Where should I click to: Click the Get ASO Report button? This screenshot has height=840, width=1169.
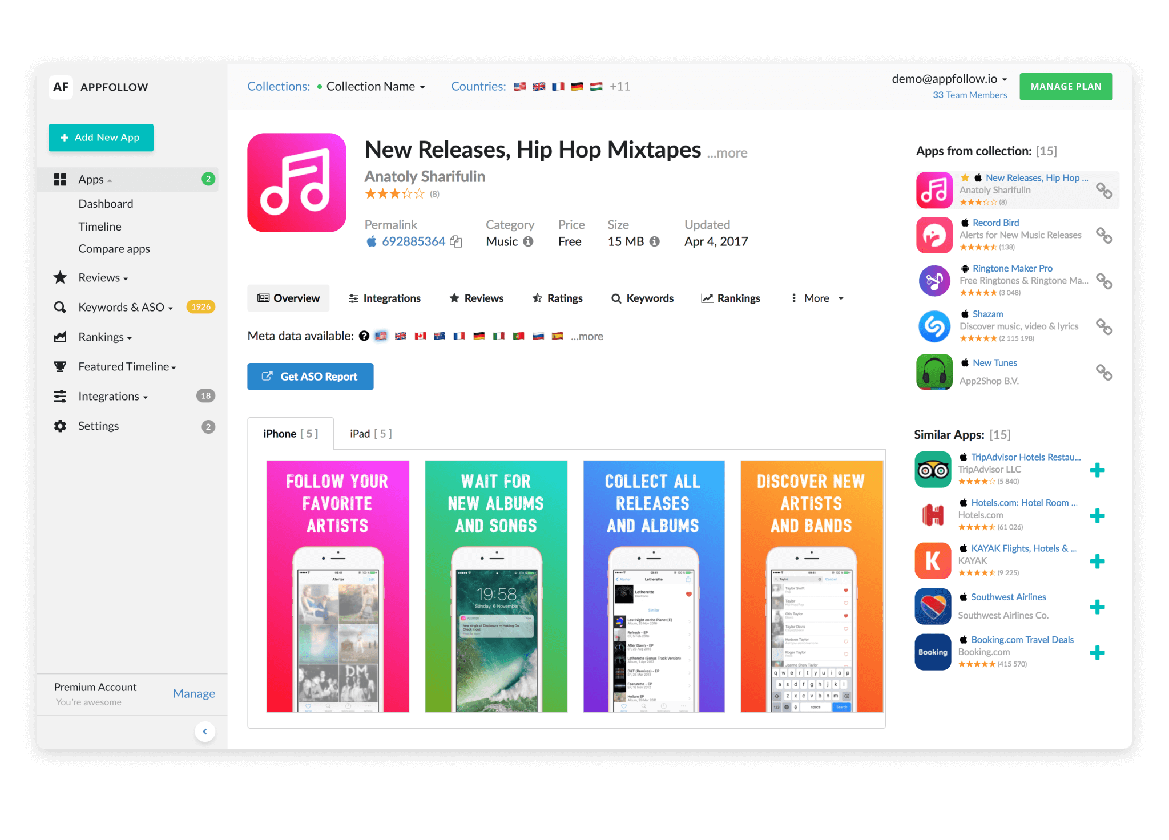(310, 377)
